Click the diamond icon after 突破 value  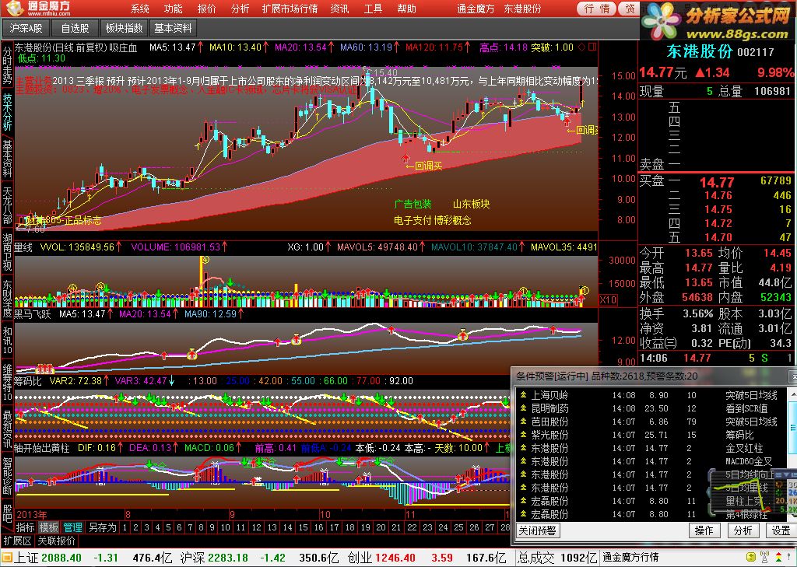582,47
